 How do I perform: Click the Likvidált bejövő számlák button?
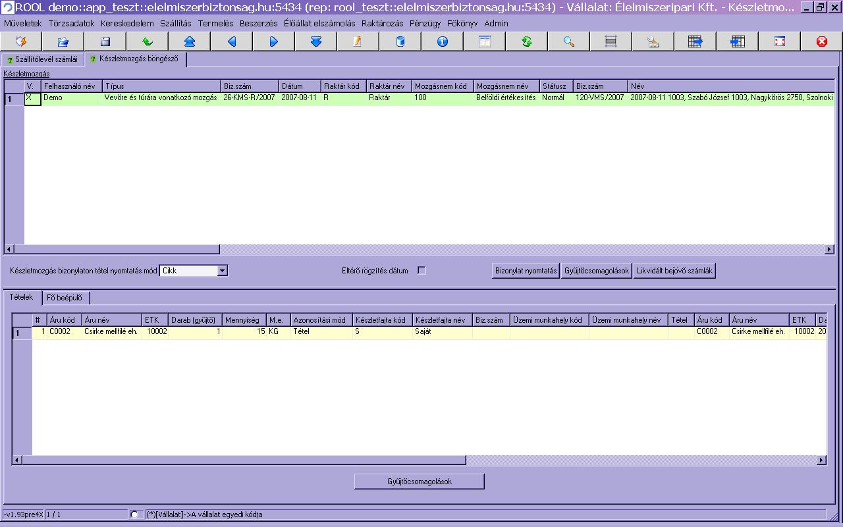[674, 271]
